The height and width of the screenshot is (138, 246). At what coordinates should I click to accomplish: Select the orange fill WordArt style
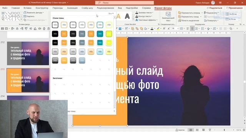119,16
